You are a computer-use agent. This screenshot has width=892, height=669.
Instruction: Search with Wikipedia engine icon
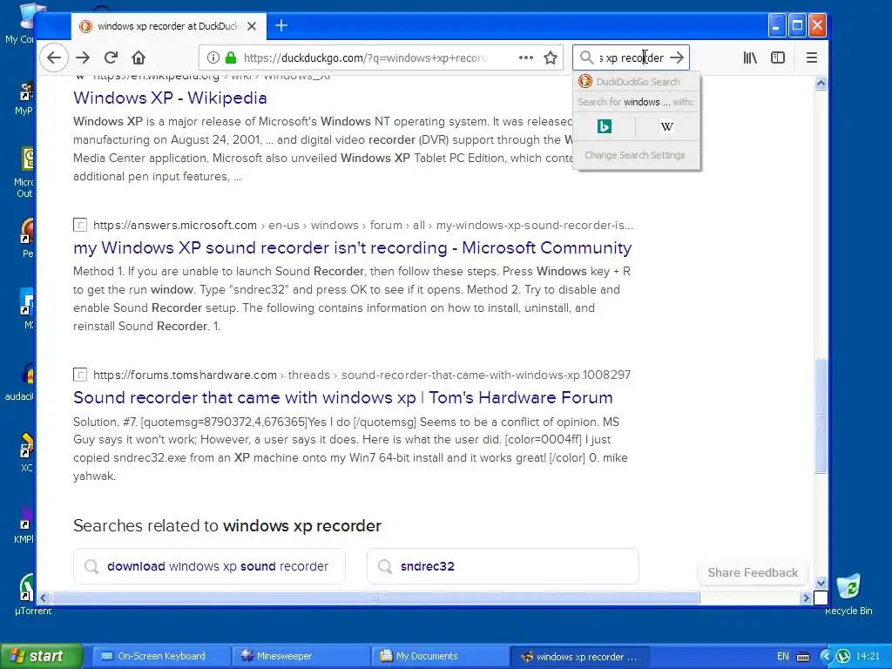[666, 126]
